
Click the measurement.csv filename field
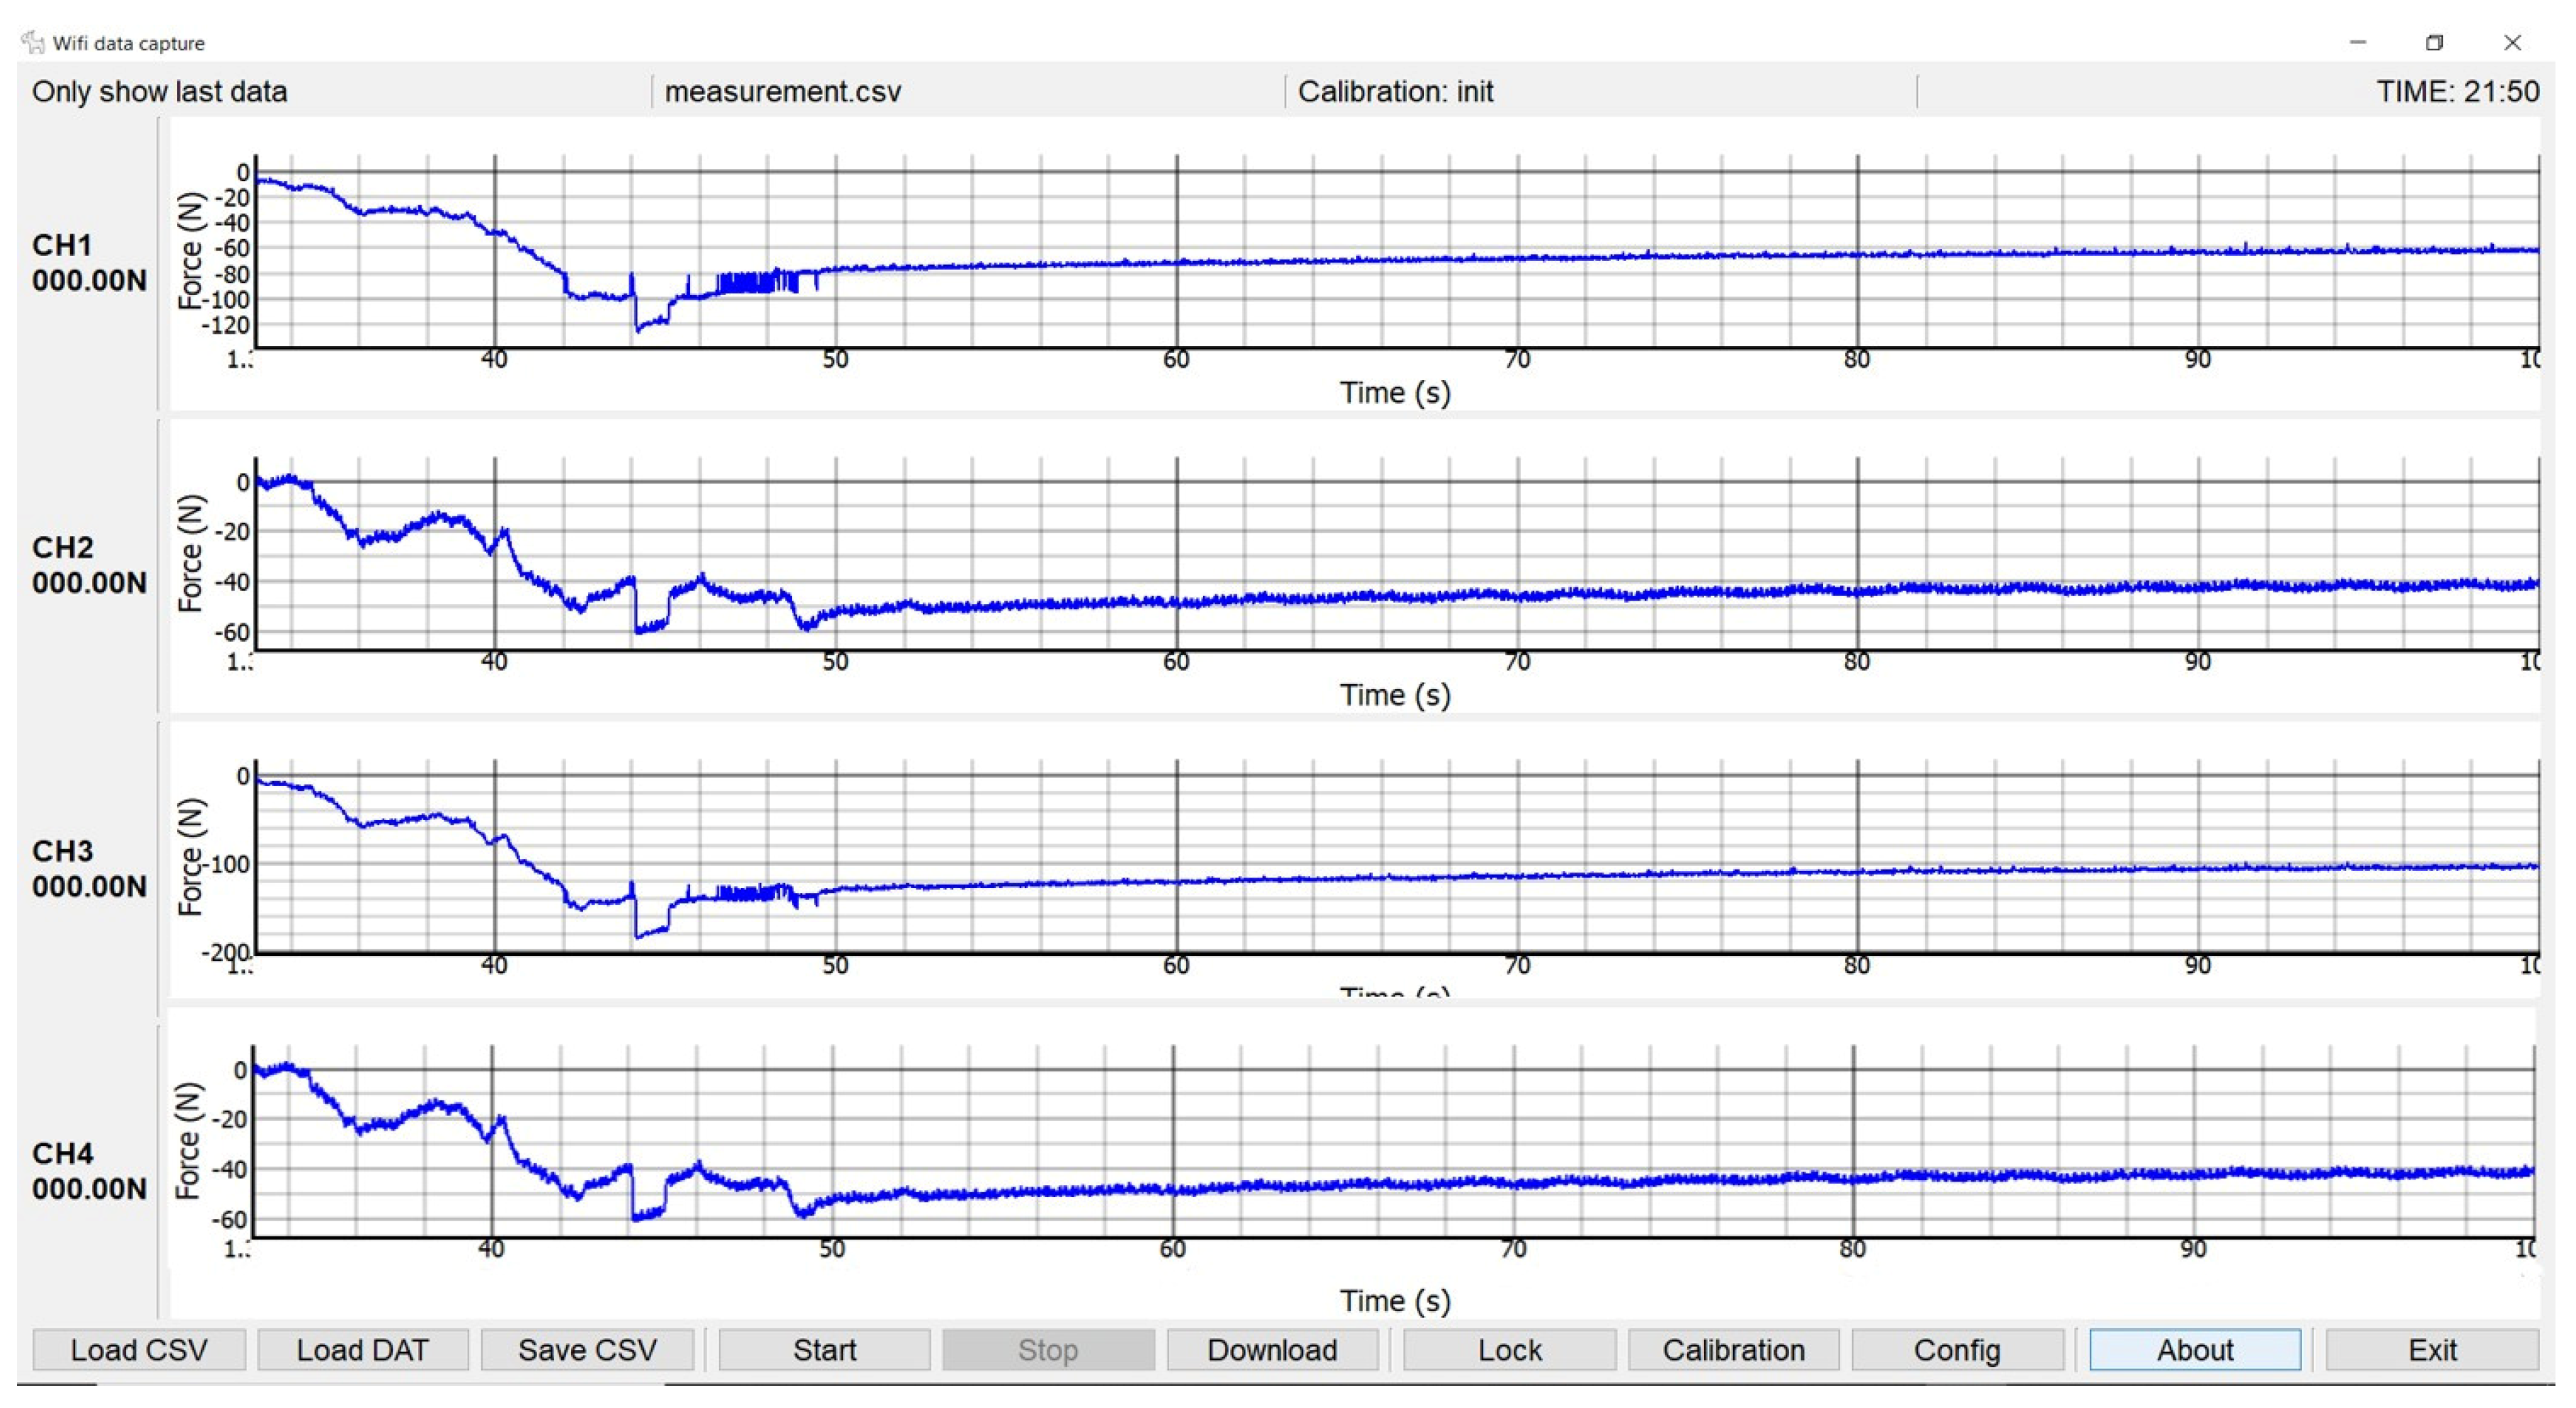783,91
